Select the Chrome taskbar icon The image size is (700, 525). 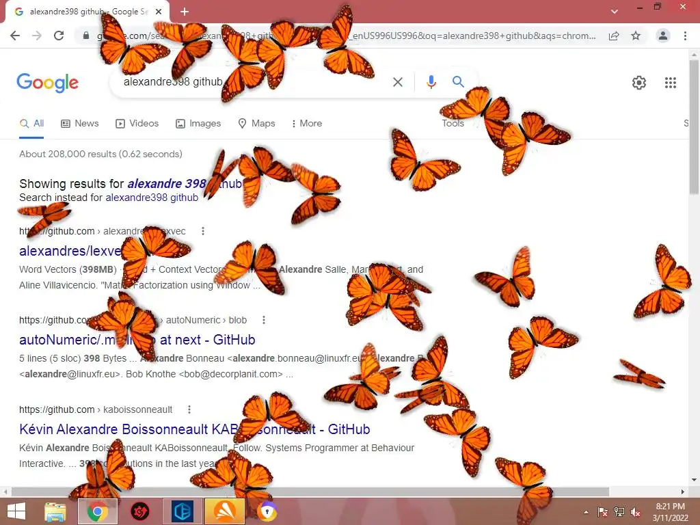97,511
